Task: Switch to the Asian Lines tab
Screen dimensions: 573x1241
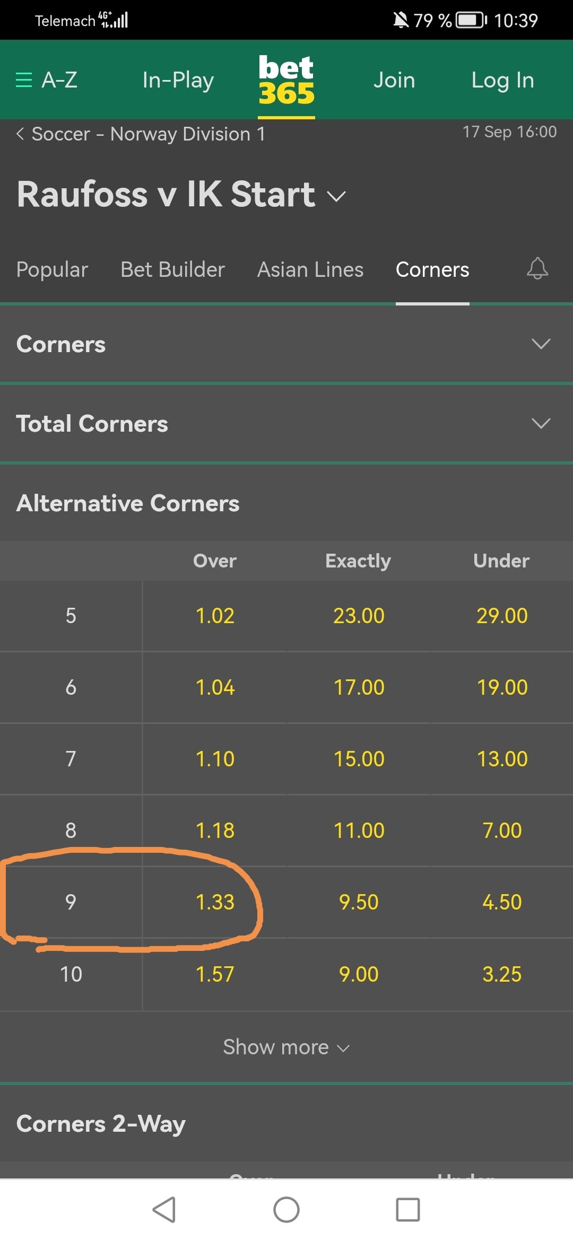Action: click(310, 269)
